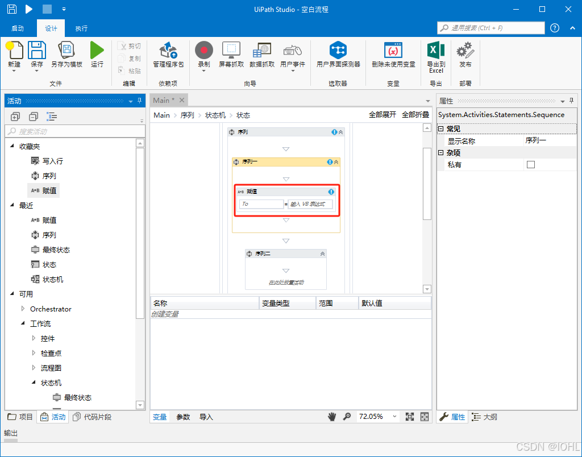Click 全部展开 (Expand All) link
The image size is (582, 457).
pyautogui.click(x=383, y=115)
